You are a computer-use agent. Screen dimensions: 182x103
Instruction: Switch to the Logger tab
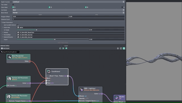click(66, 46)
